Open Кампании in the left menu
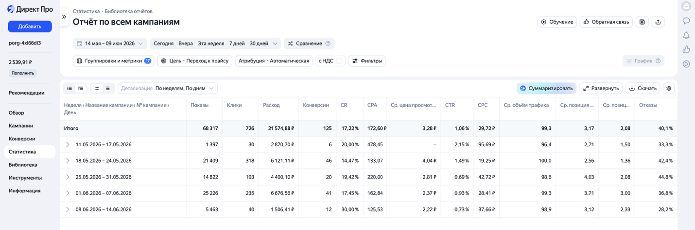 (21, 125)
